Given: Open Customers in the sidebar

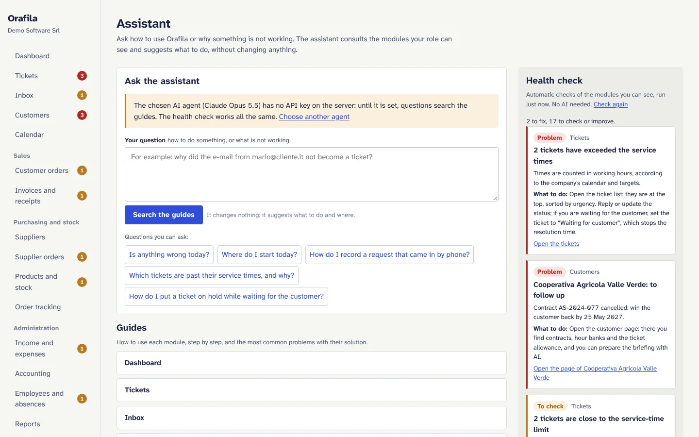Looking at the screenshot, I should [x=50, y=115].
